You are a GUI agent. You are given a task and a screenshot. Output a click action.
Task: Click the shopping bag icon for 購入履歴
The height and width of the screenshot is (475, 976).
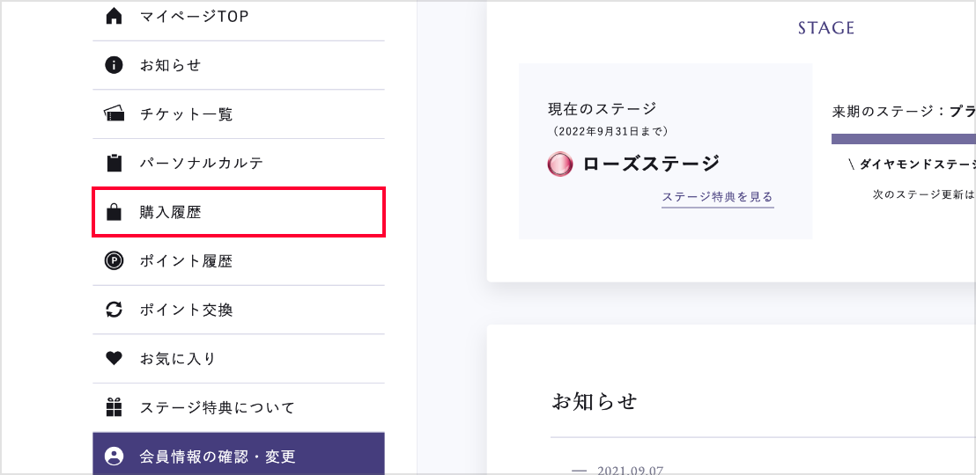click(114, 212)
